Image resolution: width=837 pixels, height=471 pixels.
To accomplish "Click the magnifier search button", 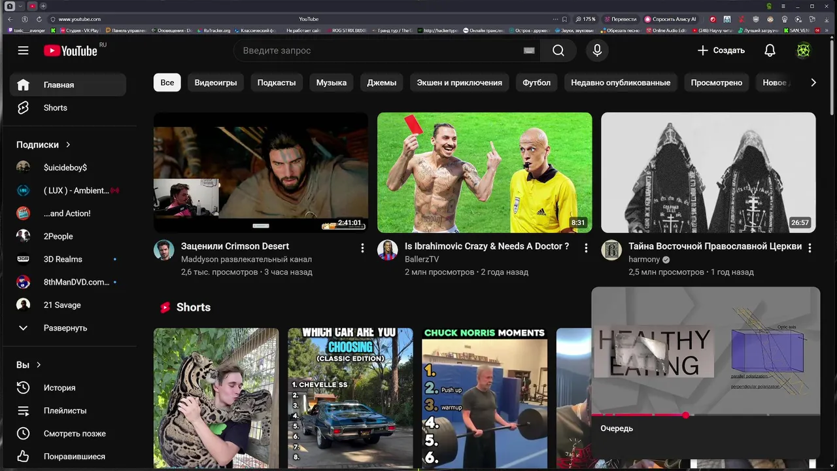I will [558, 50].
